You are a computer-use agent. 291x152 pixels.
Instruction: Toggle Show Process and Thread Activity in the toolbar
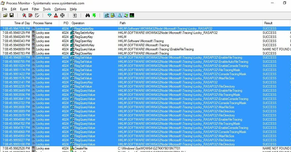tap(126, 15)
